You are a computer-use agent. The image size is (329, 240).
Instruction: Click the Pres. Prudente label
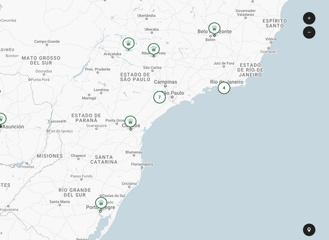pyautogui.click(x=98, y=69)
